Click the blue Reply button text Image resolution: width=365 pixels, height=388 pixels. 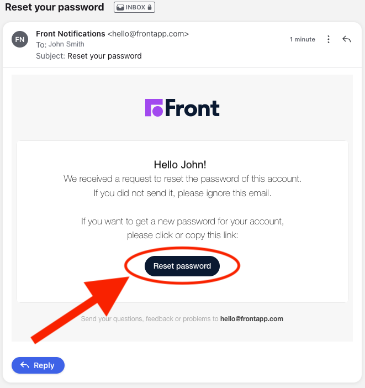point(44,365)
